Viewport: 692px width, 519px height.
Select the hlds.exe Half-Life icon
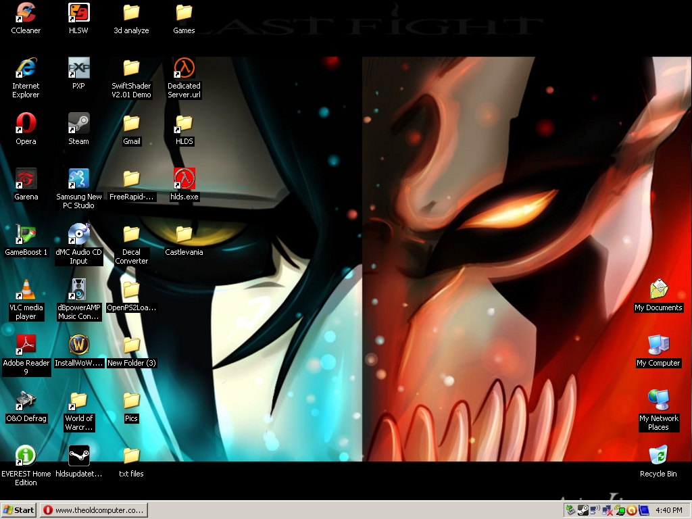pyautogui.click(x=184, y=179)
